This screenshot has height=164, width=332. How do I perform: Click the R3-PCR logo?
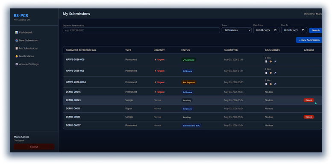tap(21, 15)
